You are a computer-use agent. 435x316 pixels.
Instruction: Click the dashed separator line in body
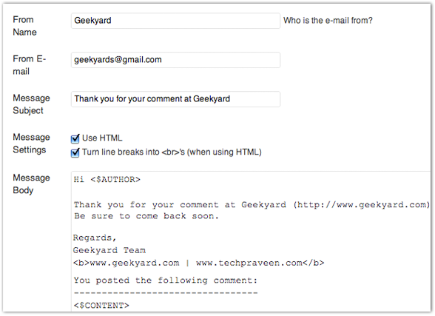(166, 293)
